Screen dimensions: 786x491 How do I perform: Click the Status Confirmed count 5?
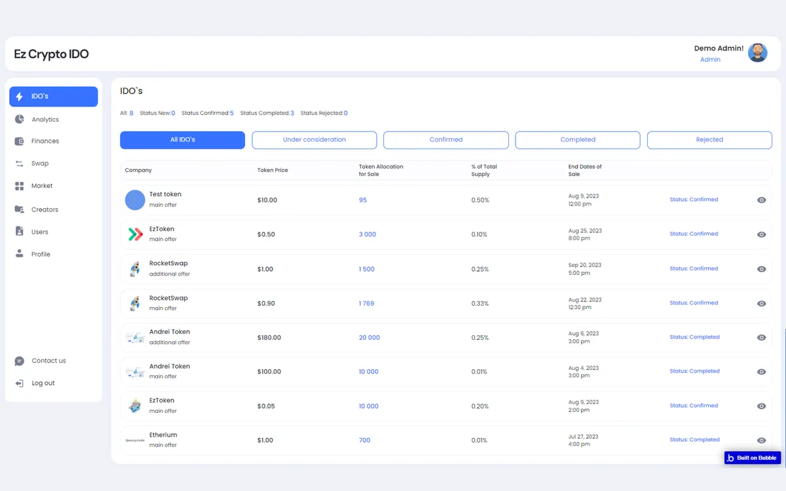(x=232, y=113)
